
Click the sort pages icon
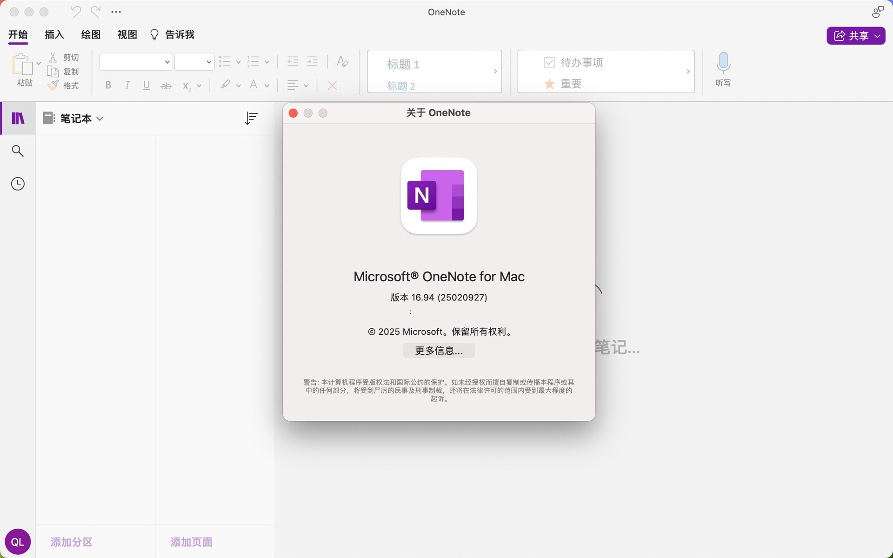click(251, 118)
